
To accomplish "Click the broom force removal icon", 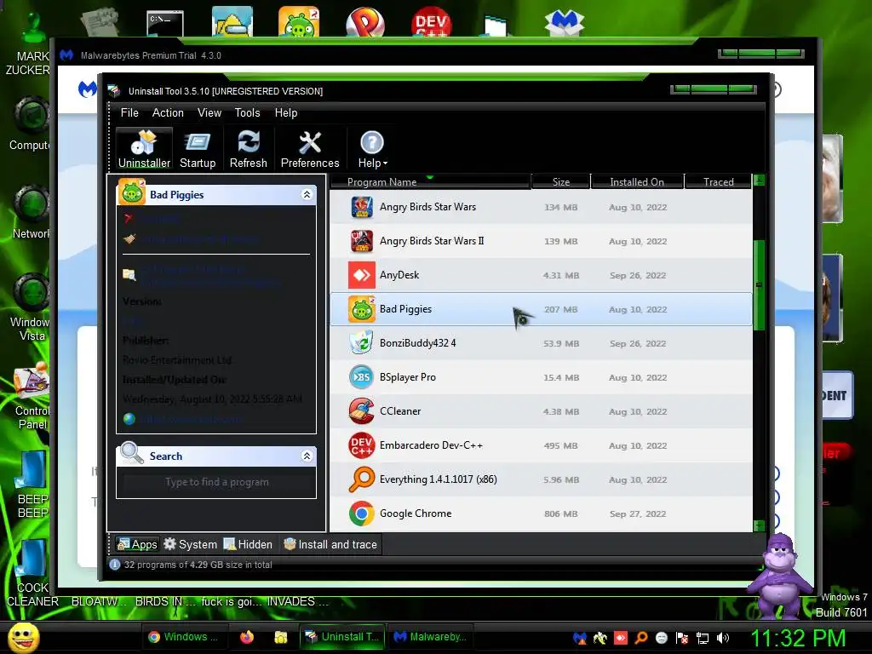I will coord(129,239).
